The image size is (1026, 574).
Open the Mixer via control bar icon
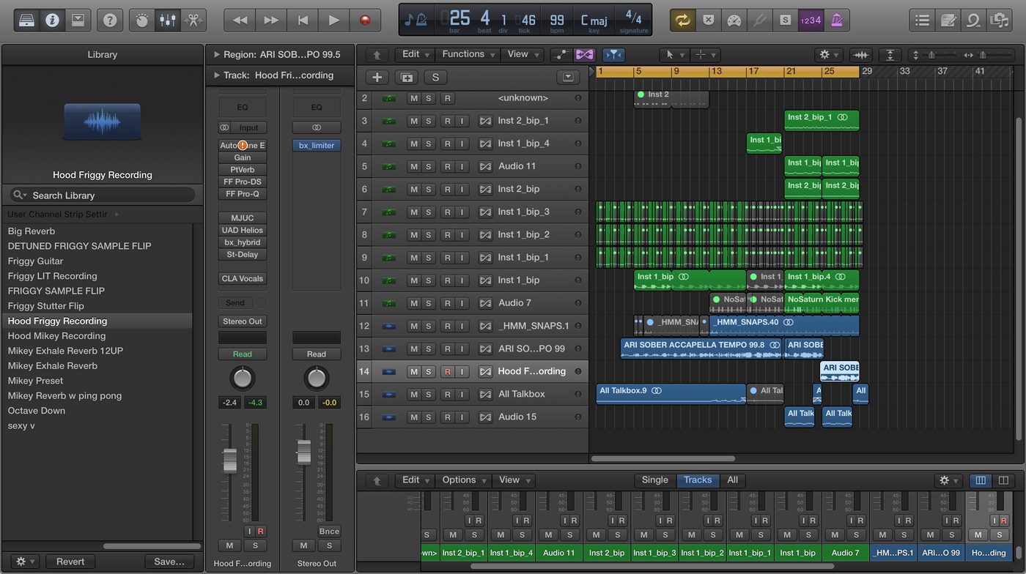click(168, 20)
